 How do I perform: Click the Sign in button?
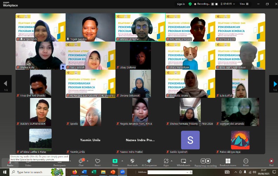[x=181, y=4]
